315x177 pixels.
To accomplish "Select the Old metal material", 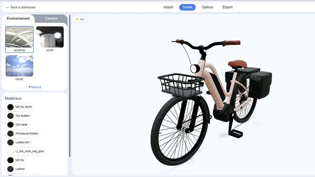I will coord(17,125).
